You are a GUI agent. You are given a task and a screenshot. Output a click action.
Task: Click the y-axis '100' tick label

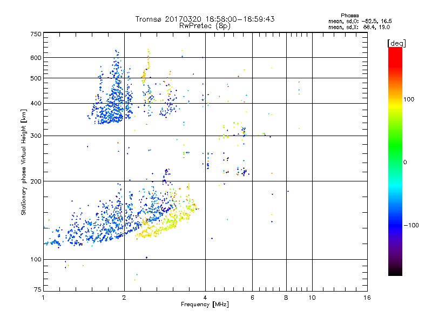click(x=36, y=260)
